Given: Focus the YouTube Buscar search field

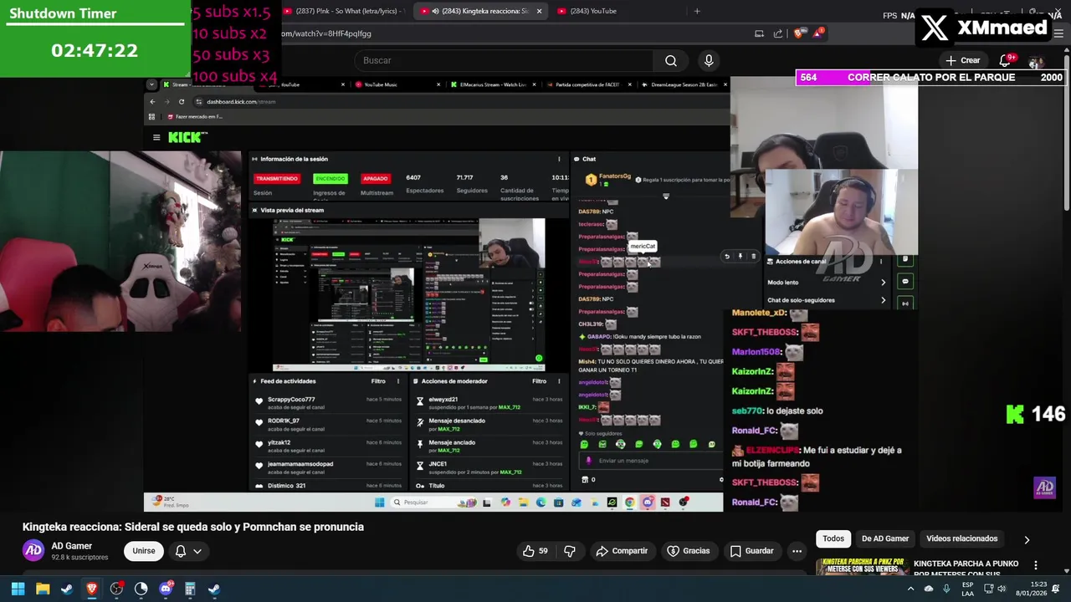Looking at the screenshot, I should [505, 60].
